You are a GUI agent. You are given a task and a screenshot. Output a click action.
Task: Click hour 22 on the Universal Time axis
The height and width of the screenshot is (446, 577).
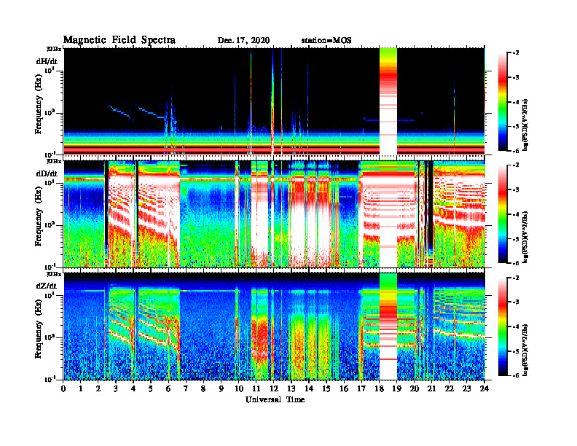coord(450,389)
